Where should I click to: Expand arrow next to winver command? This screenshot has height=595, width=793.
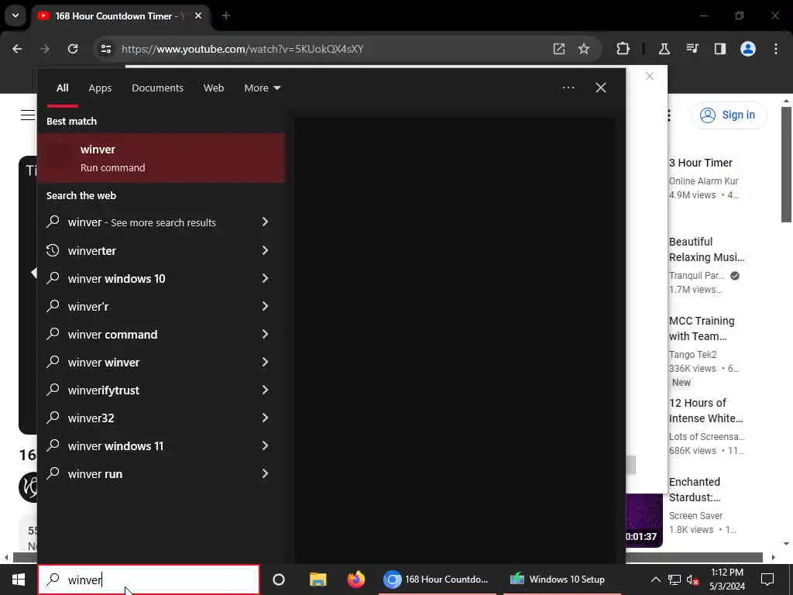[x=265, y=335]
